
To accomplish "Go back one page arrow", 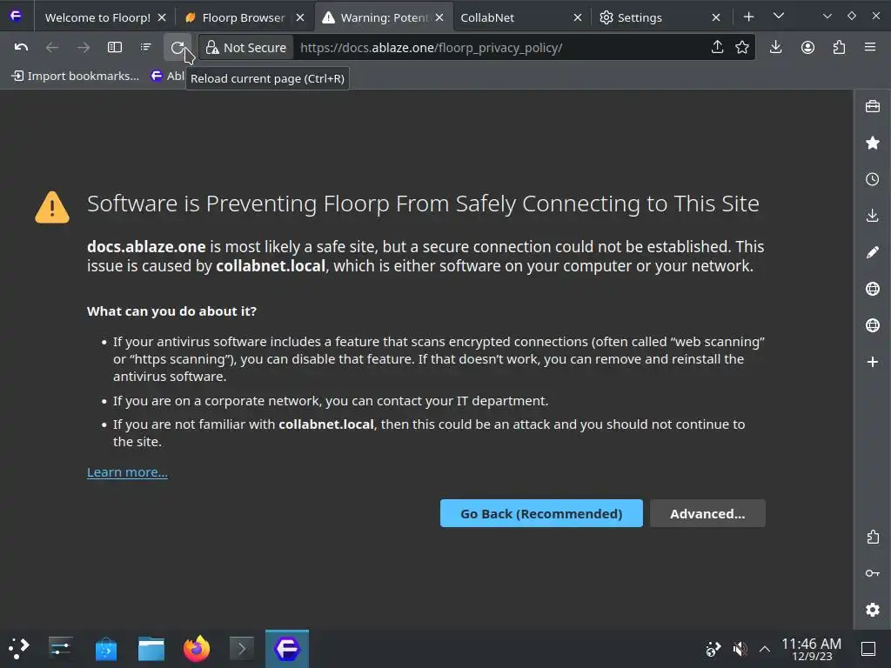I will (51, 47).
